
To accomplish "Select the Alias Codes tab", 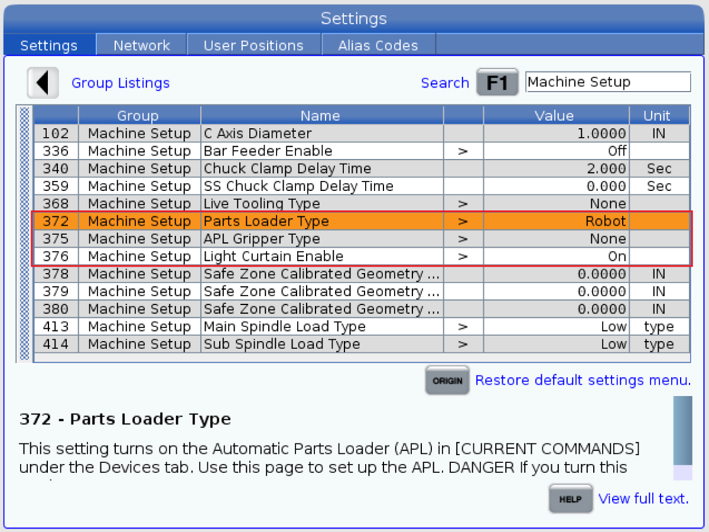I will click(378, 46).
